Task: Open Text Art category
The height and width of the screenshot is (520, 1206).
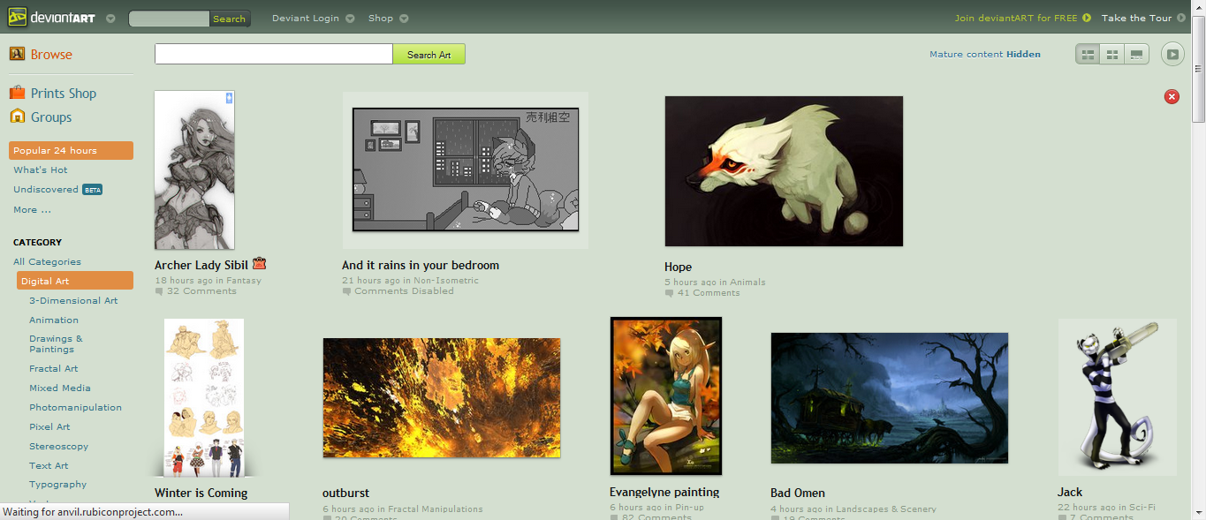Action: [49, 466]
